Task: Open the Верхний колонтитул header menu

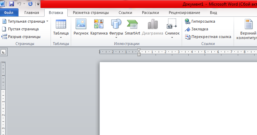Action: pos(247,29)
